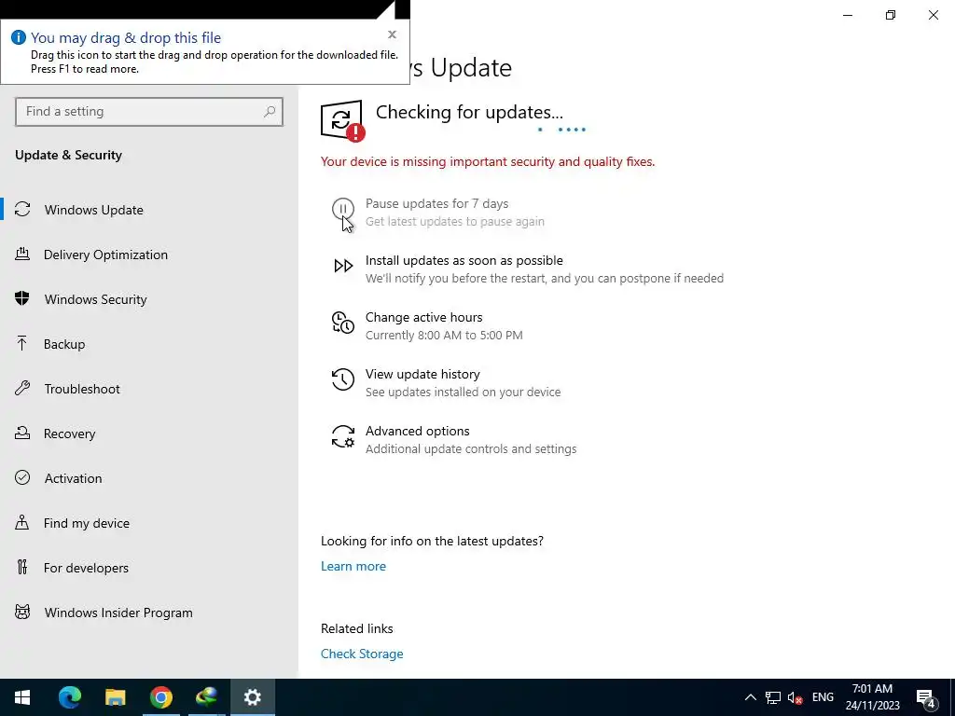Screen dimensions: 955x716
Task: Click the Backup arrow icon
Action: (22, 343)
